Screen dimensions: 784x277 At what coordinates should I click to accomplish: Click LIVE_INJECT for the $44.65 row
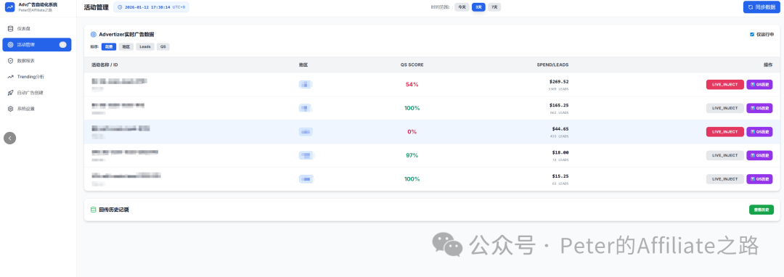pos(725,132)
